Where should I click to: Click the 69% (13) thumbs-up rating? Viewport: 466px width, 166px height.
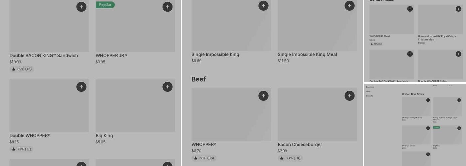[x=22, y=69]
